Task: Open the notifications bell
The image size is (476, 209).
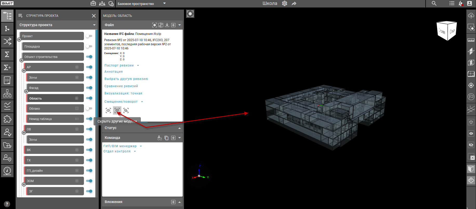Action: tap(461, 3)
